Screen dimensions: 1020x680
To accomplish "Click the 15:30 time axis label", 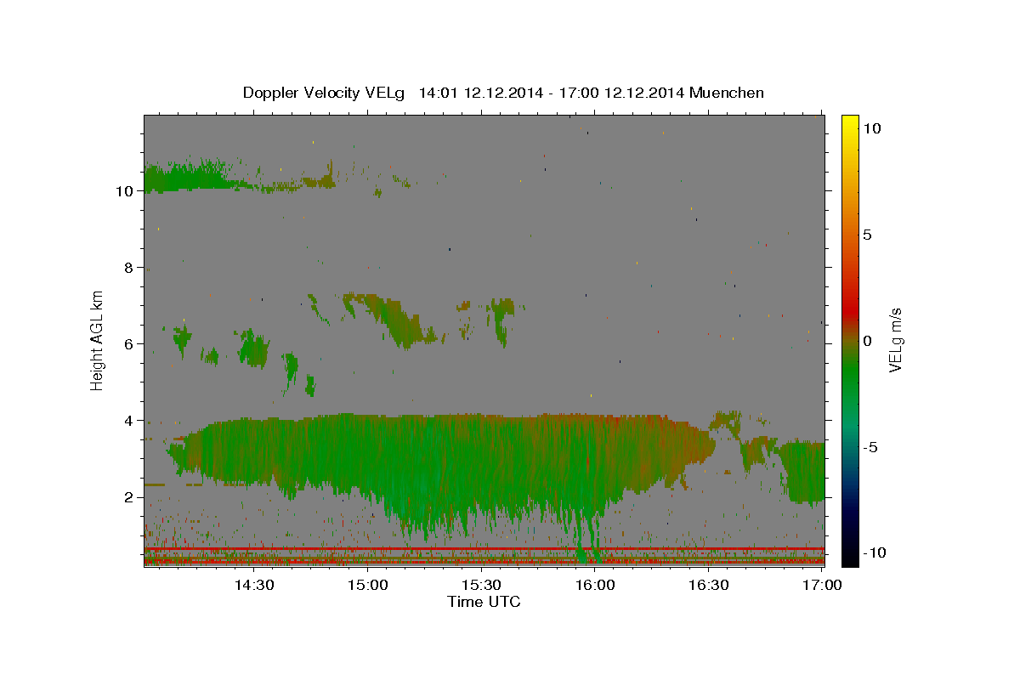I will tap(481, 585).
